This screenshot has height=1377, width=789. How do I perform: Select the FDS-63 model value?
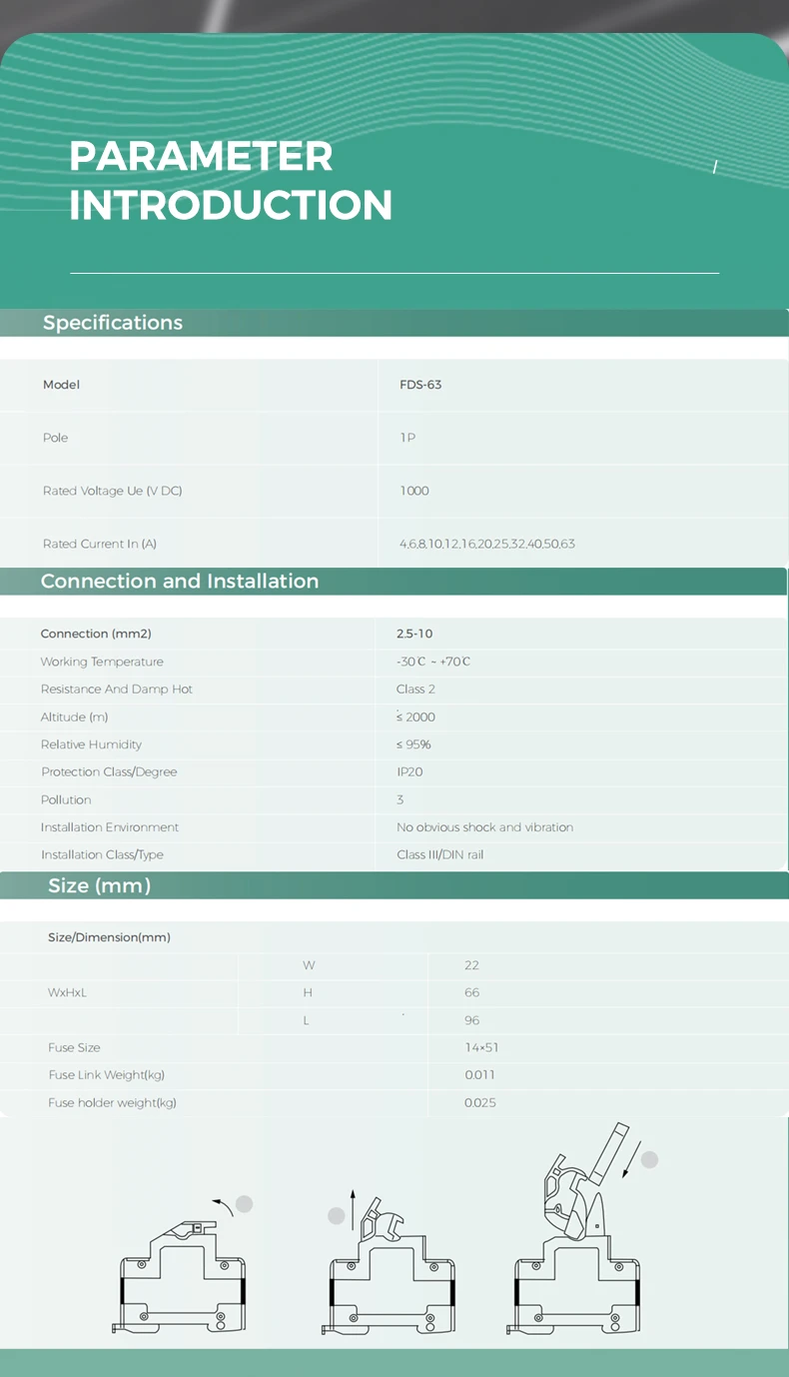click(420, 385)
